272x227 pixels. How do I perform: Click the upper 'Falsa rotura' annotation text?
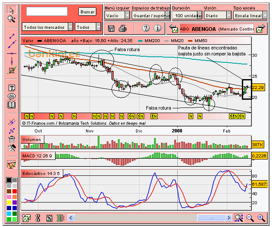(x=127, y=49)
